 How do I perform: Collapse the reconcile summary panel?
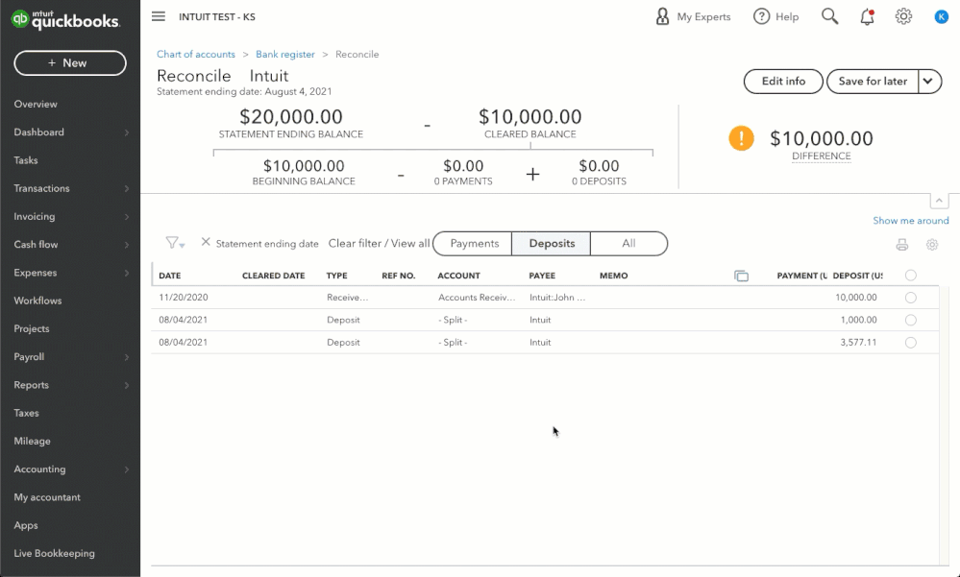(939, 201)
